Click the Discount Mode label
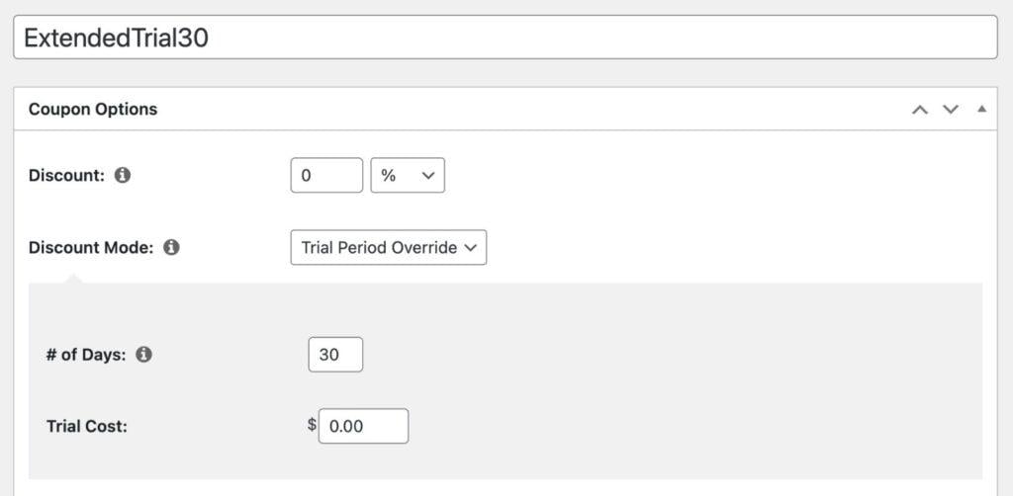The height and width of the screenshot is (496, 1013). 91,248
